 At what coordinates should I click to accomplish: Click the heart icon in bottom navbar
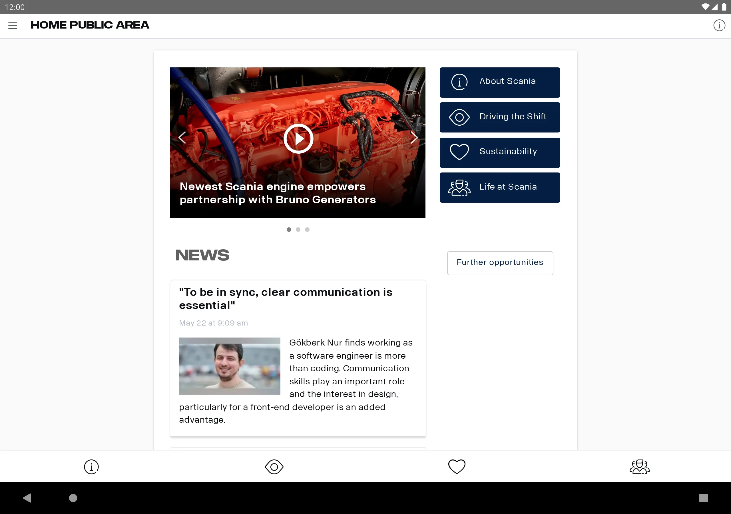pyautogui.click(x=457, y=467)
